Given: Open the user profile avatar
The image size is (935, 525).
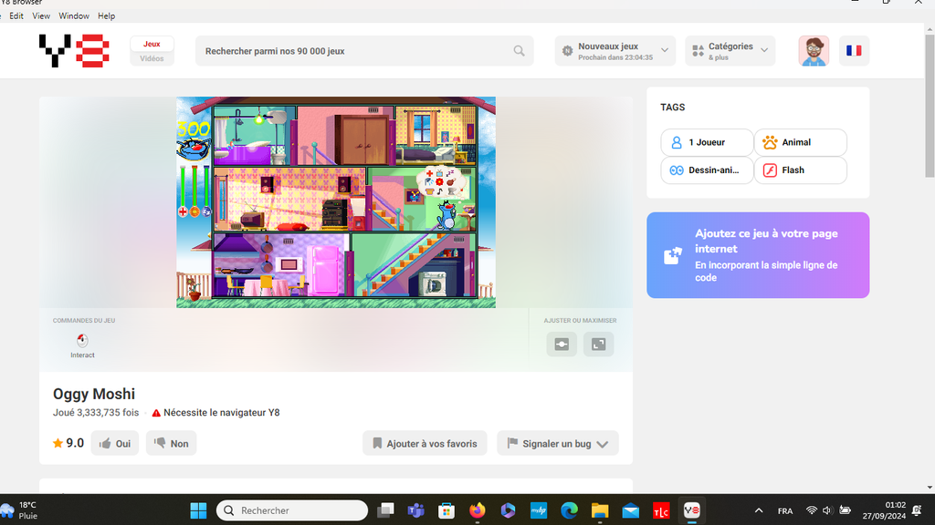Looking at the screenshot, I should pyautogui.click(x=813, y=51).
